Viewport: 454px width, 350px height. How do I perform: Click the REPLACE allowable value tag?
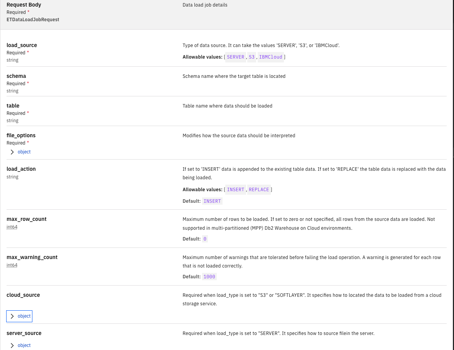click(259, 190)
